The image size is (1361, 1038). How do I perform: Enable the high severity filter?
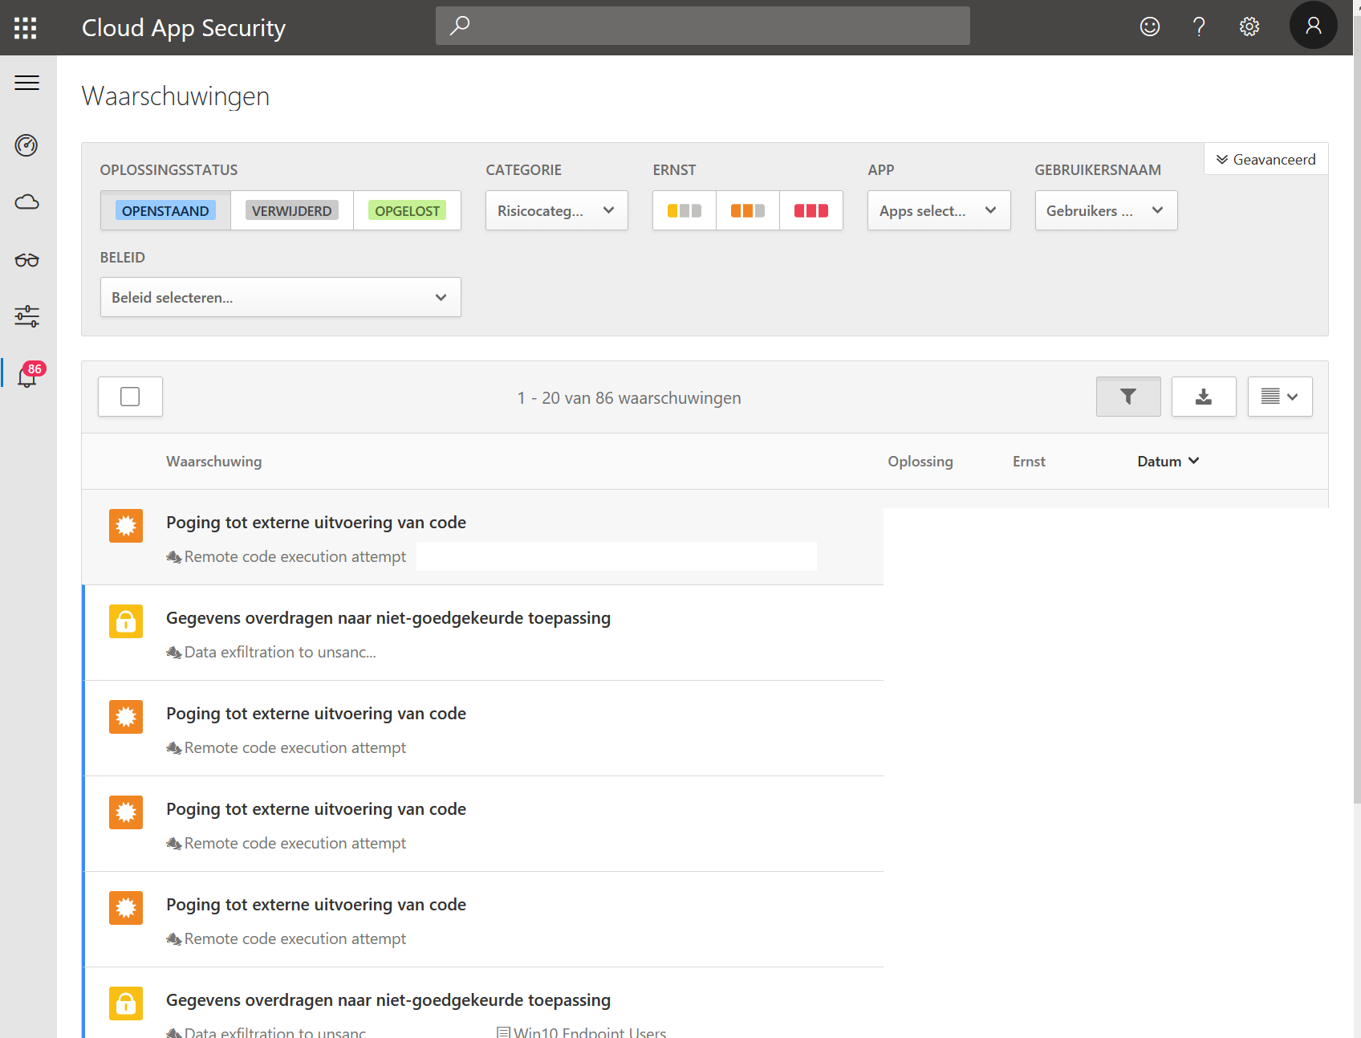(811, 210)
